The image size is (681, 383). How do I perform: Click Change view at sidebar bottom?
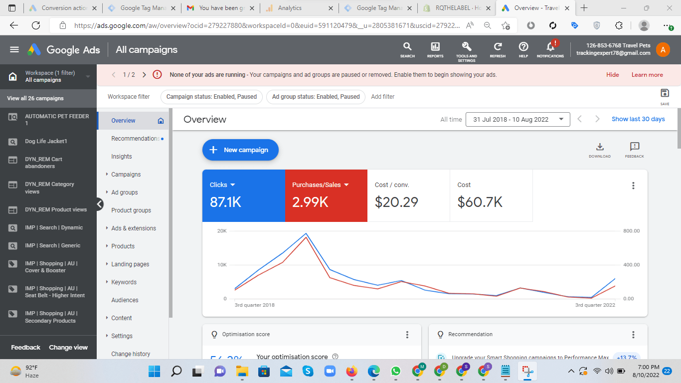point(68,348)
